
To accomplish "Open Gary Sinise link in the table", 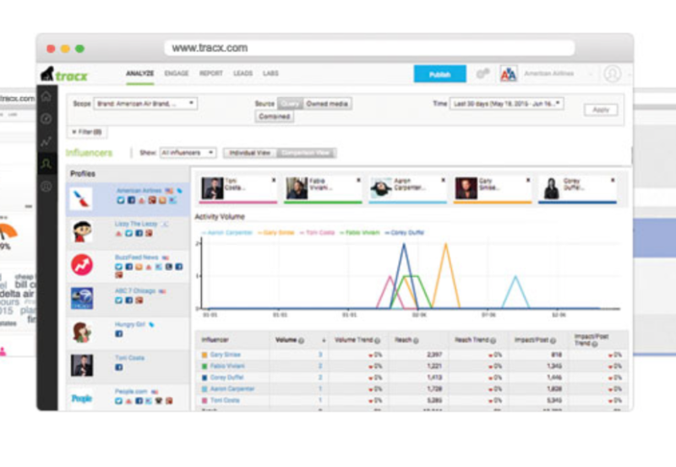I will coord(225,355).
